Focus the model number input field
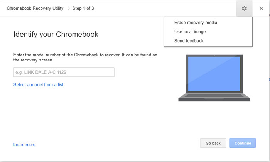 64,72
